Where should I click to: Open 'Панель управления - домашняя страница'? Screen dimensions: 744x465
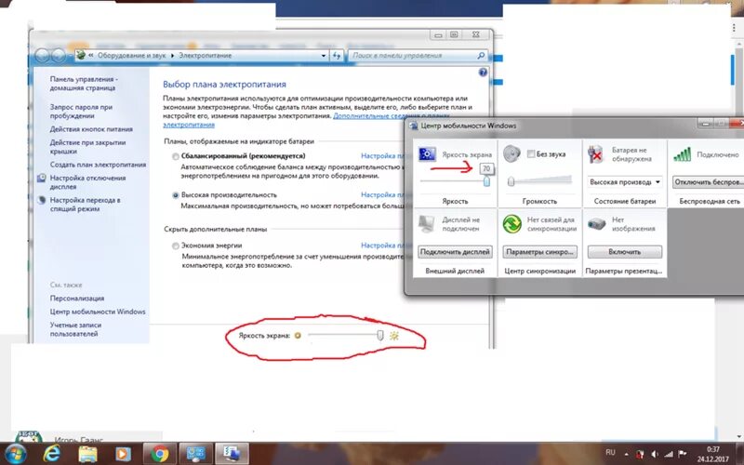tap(84, 84)
